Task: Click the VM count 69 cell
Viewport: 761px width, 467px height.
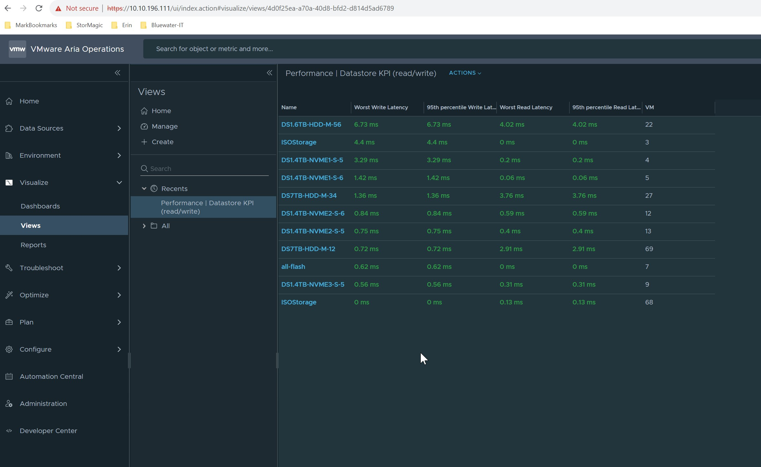Action: [649, 249]
